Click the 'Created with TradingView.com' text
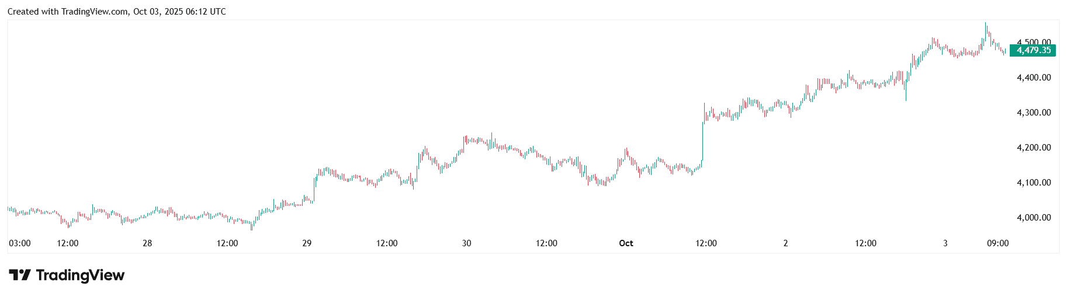This screenshot has width=1067, height=297. [68, 12]
